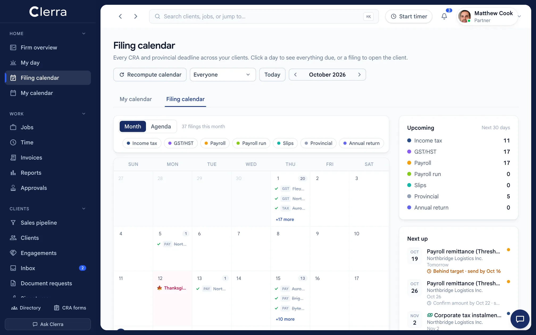
Task: Click the Jobs briefcase icon
Action: click(x=13, y=127)
